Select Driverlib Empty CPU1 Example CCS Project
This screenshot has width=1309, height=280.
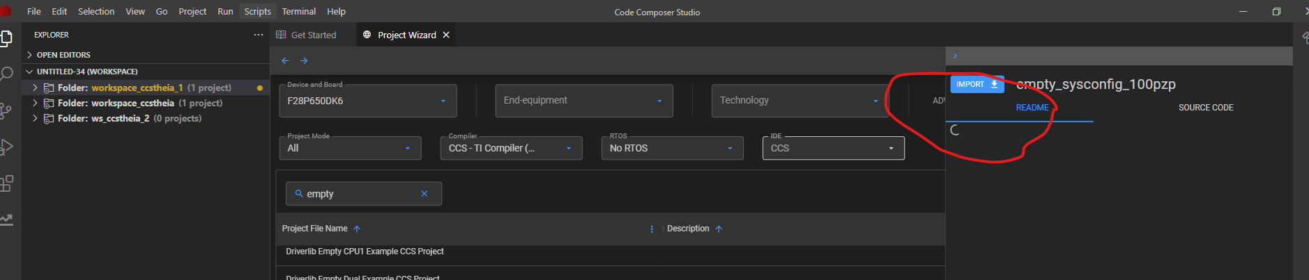[x=365, y=252]
